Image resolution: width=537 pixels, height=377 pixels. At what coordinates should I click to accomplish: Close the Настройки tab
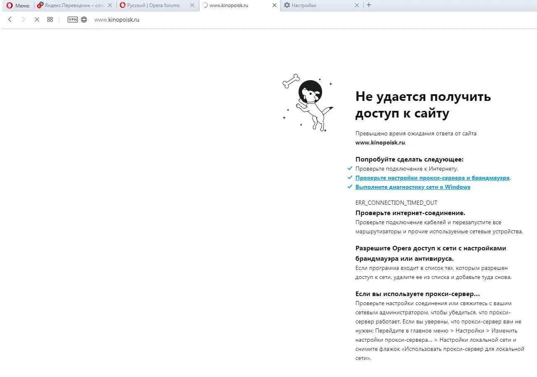click(x=357, y=5)
